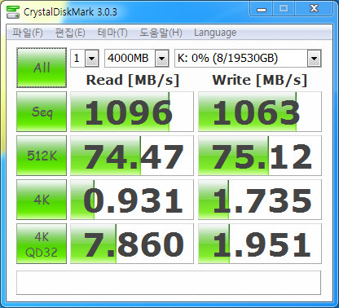Select the Seq write result 1063

click(x=260, y=112)
